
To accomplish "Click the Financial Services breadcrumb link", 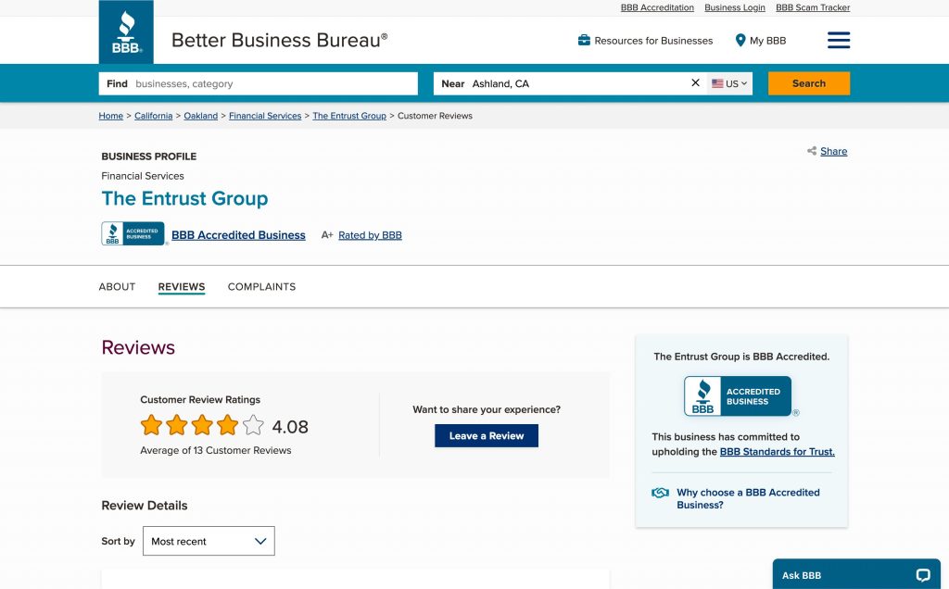I will 265,116.
